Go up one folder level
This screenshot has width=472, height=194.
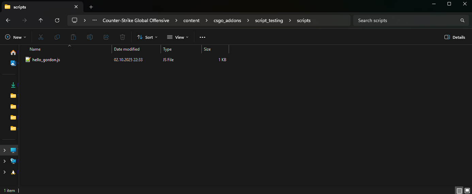[x=41, y=20]
